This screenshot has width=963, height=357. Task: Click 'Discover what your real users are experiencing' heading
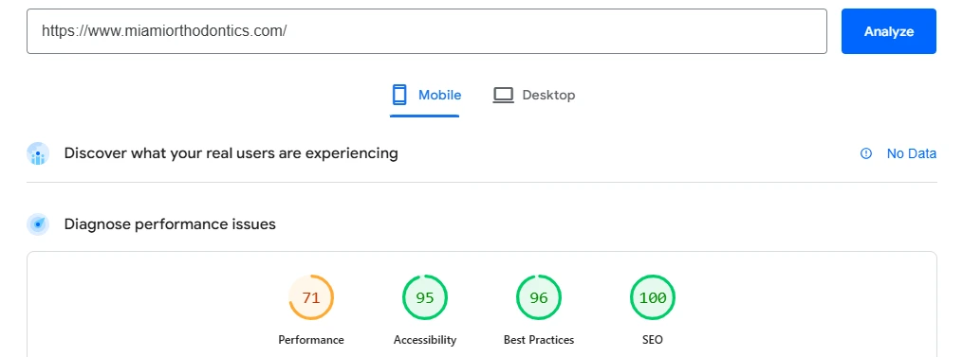point(231,153)
